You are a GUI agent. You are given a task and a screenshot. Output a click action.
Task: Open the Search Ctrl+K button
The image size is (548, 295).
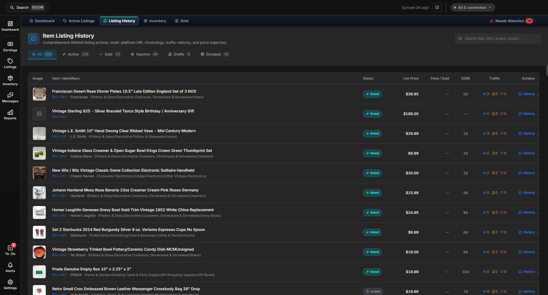(x=27, y=8)
